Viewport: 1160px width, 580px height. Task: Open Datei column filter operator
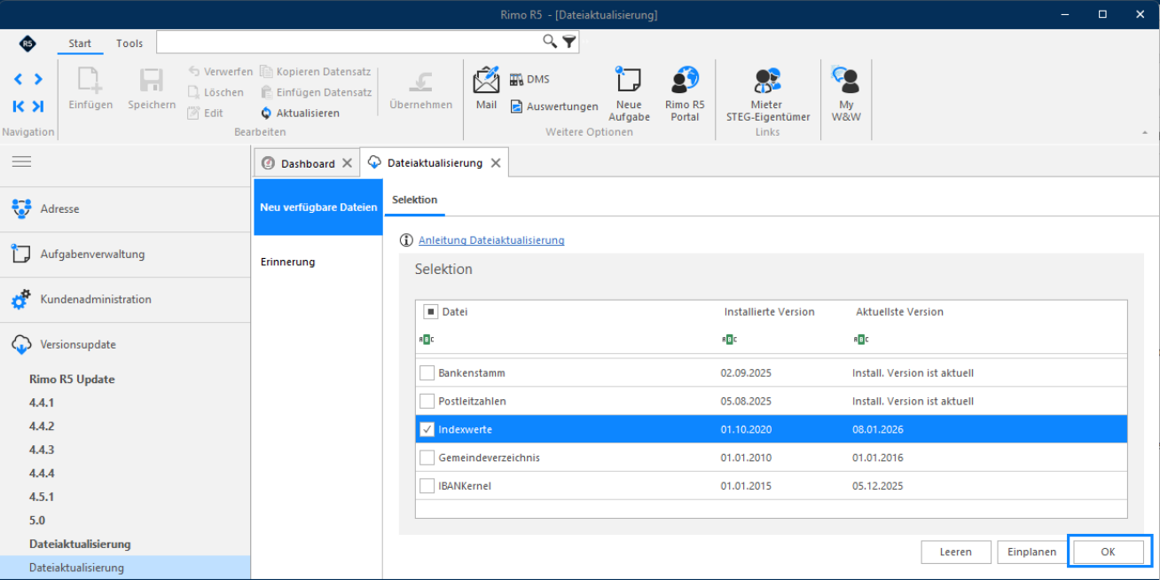click(x=427, y=340)
